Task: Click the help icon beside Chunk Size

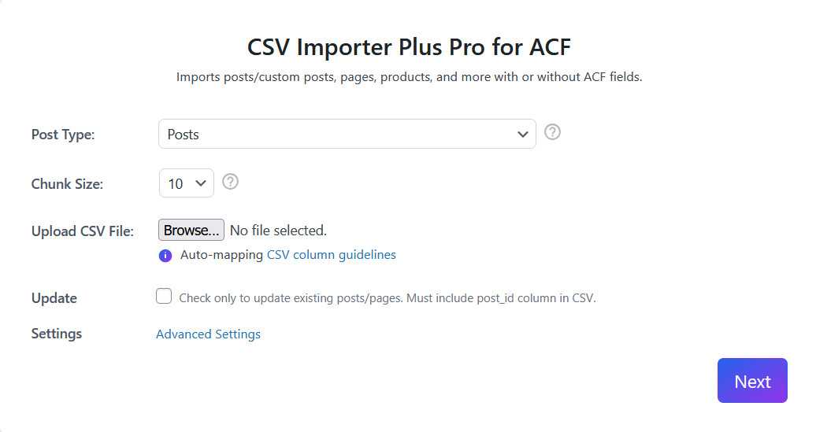Action: [x=230, y=182]
